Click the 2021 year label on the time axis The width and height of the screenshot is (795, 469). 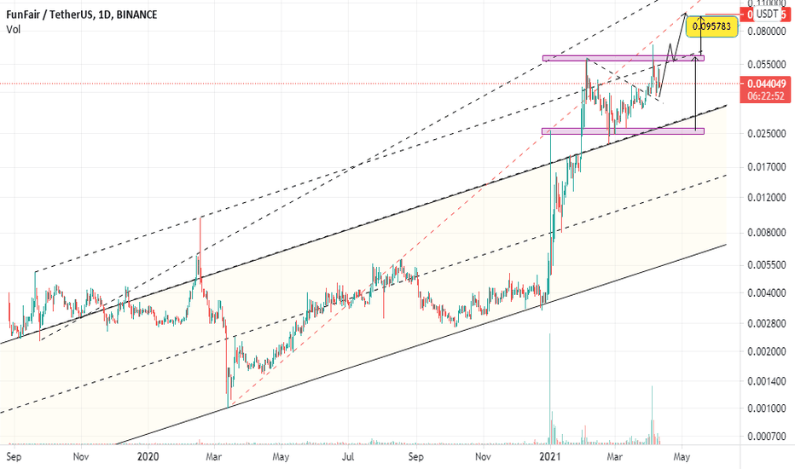click(x=550, y=457)
